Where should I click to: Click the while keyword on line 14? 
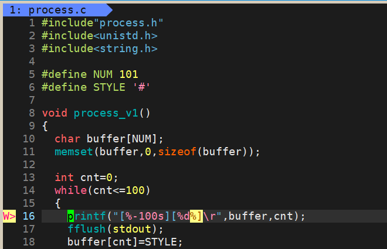point(70,190)
